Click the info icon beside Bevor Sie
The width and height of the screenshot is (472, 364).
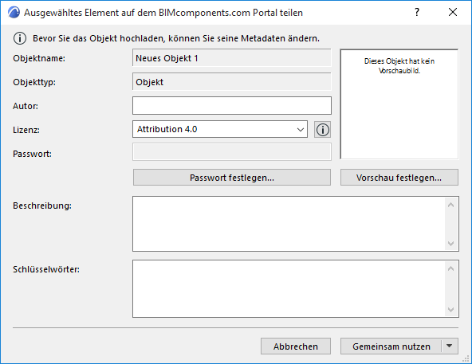20,38
